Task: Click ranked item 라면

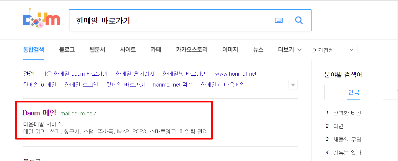Action: click(338, 126)
